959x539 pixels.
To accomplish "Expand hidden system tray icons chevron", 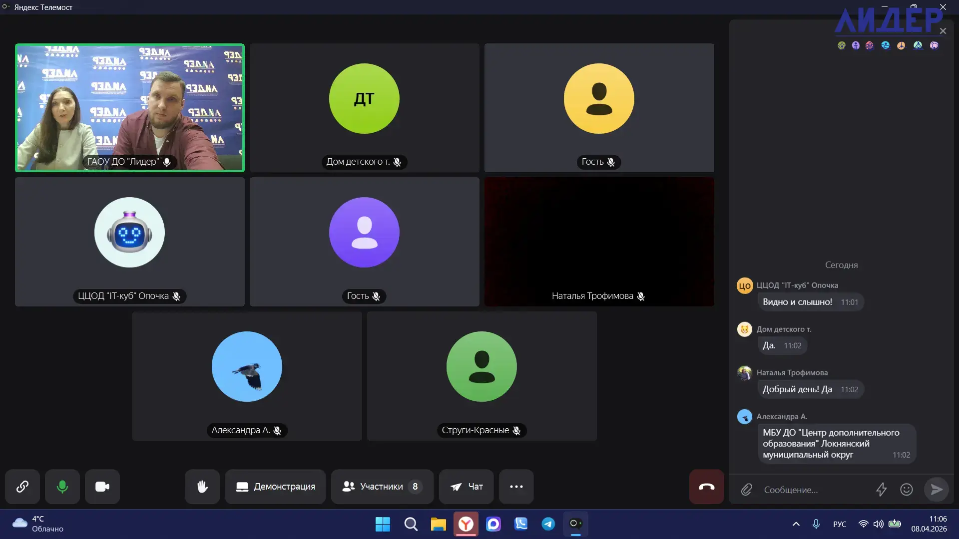I will 796,524.
